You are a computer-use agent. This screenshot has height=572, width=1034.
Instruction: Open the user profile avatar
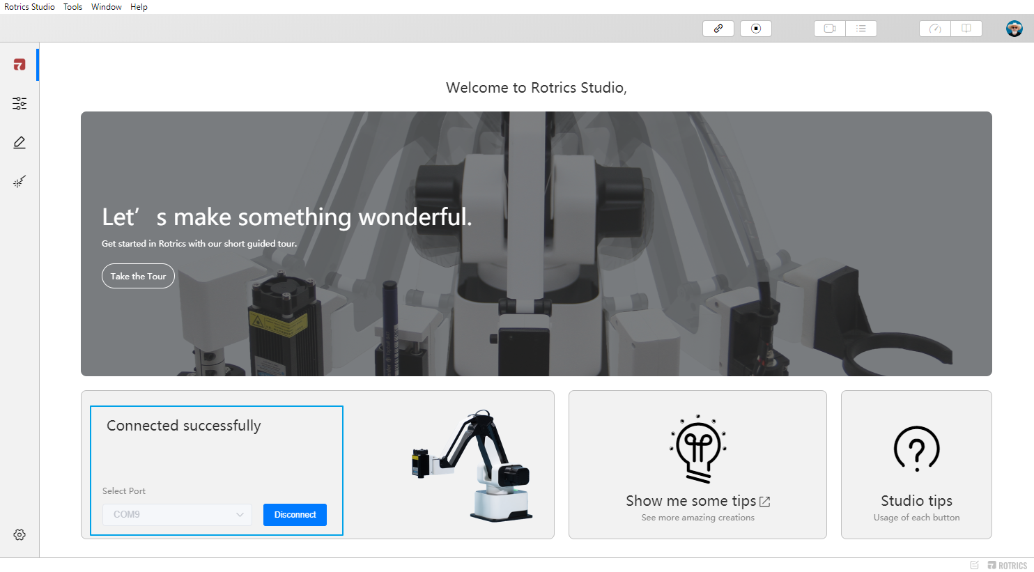pyautogui.click(x=1014, y=29)
